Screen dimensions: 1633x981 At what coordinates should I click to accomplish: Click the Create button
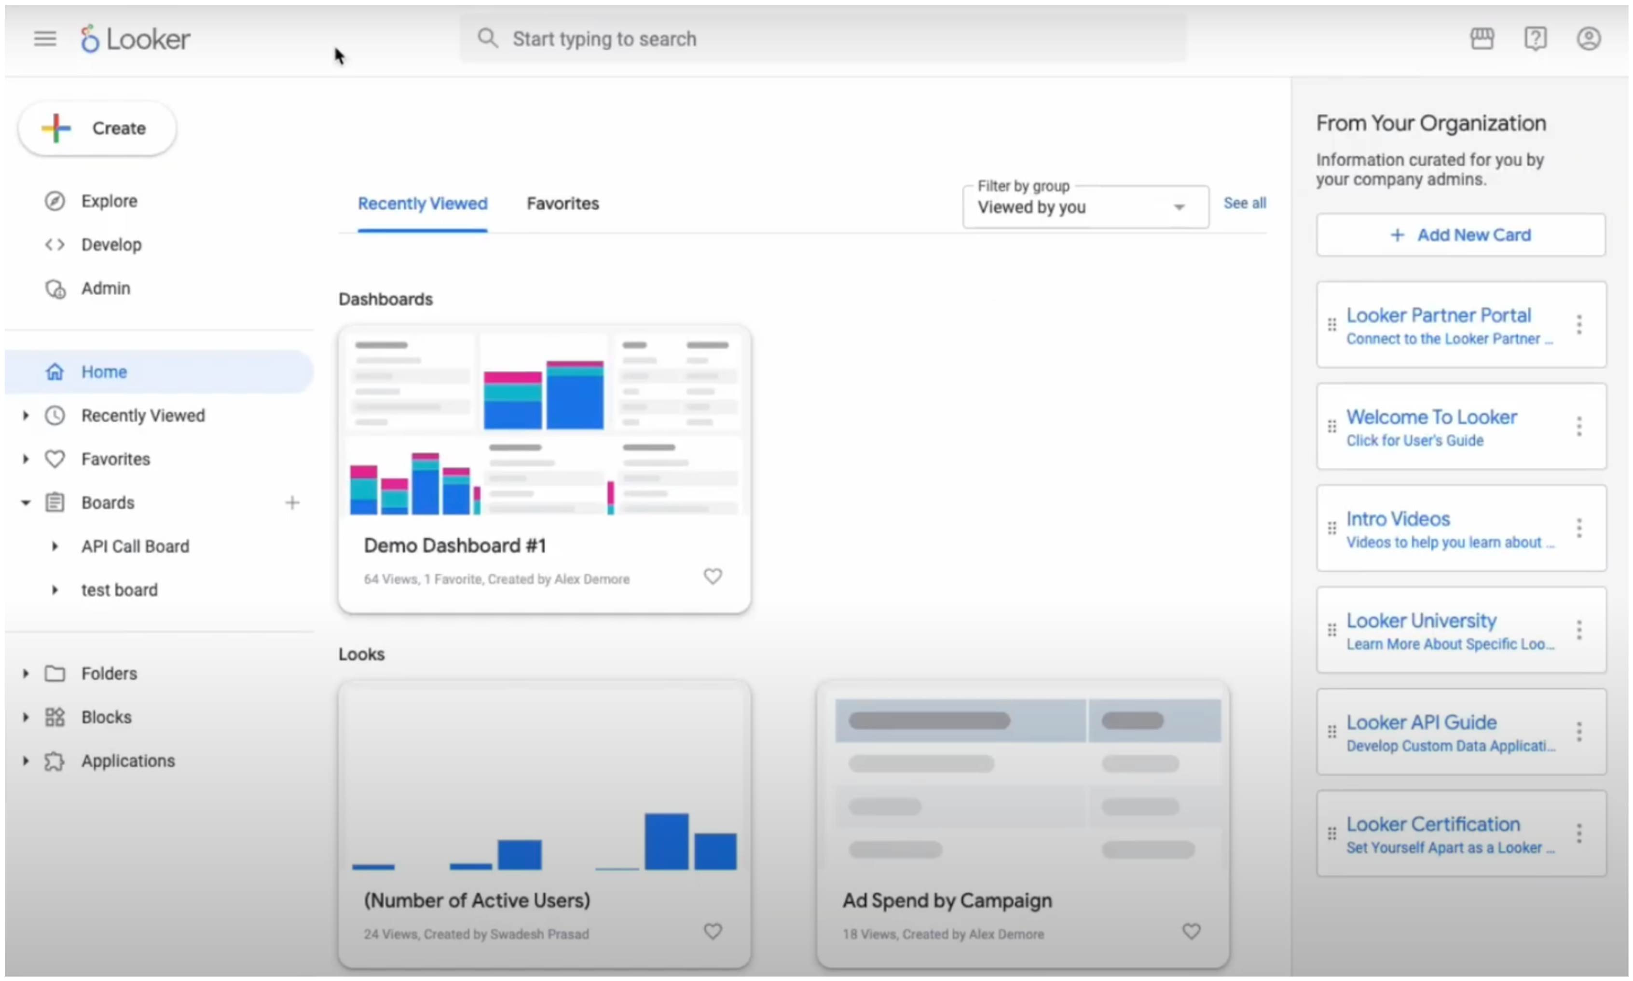tap(98, 128)
